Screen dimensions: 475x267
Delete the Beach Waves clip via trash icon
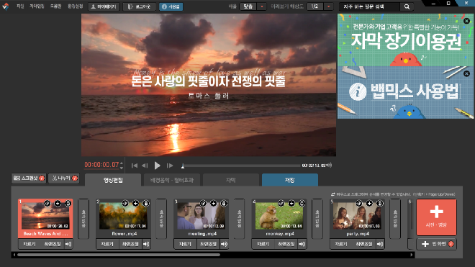pyautogui.click(x=68, y=204)
